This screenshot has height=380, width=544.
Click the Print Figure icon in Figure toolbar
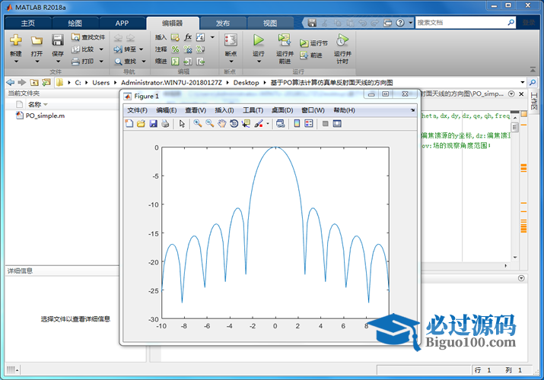[165, 123]
